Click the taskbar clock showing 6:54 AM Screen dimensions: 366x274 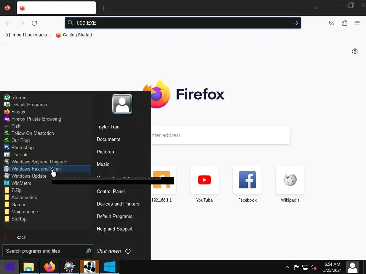point(332,267)
